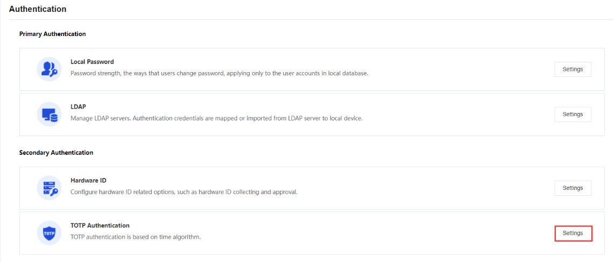Click the Manage LDAP servers description
This screenshot has height=262, width=614.
tap(217, 118)
